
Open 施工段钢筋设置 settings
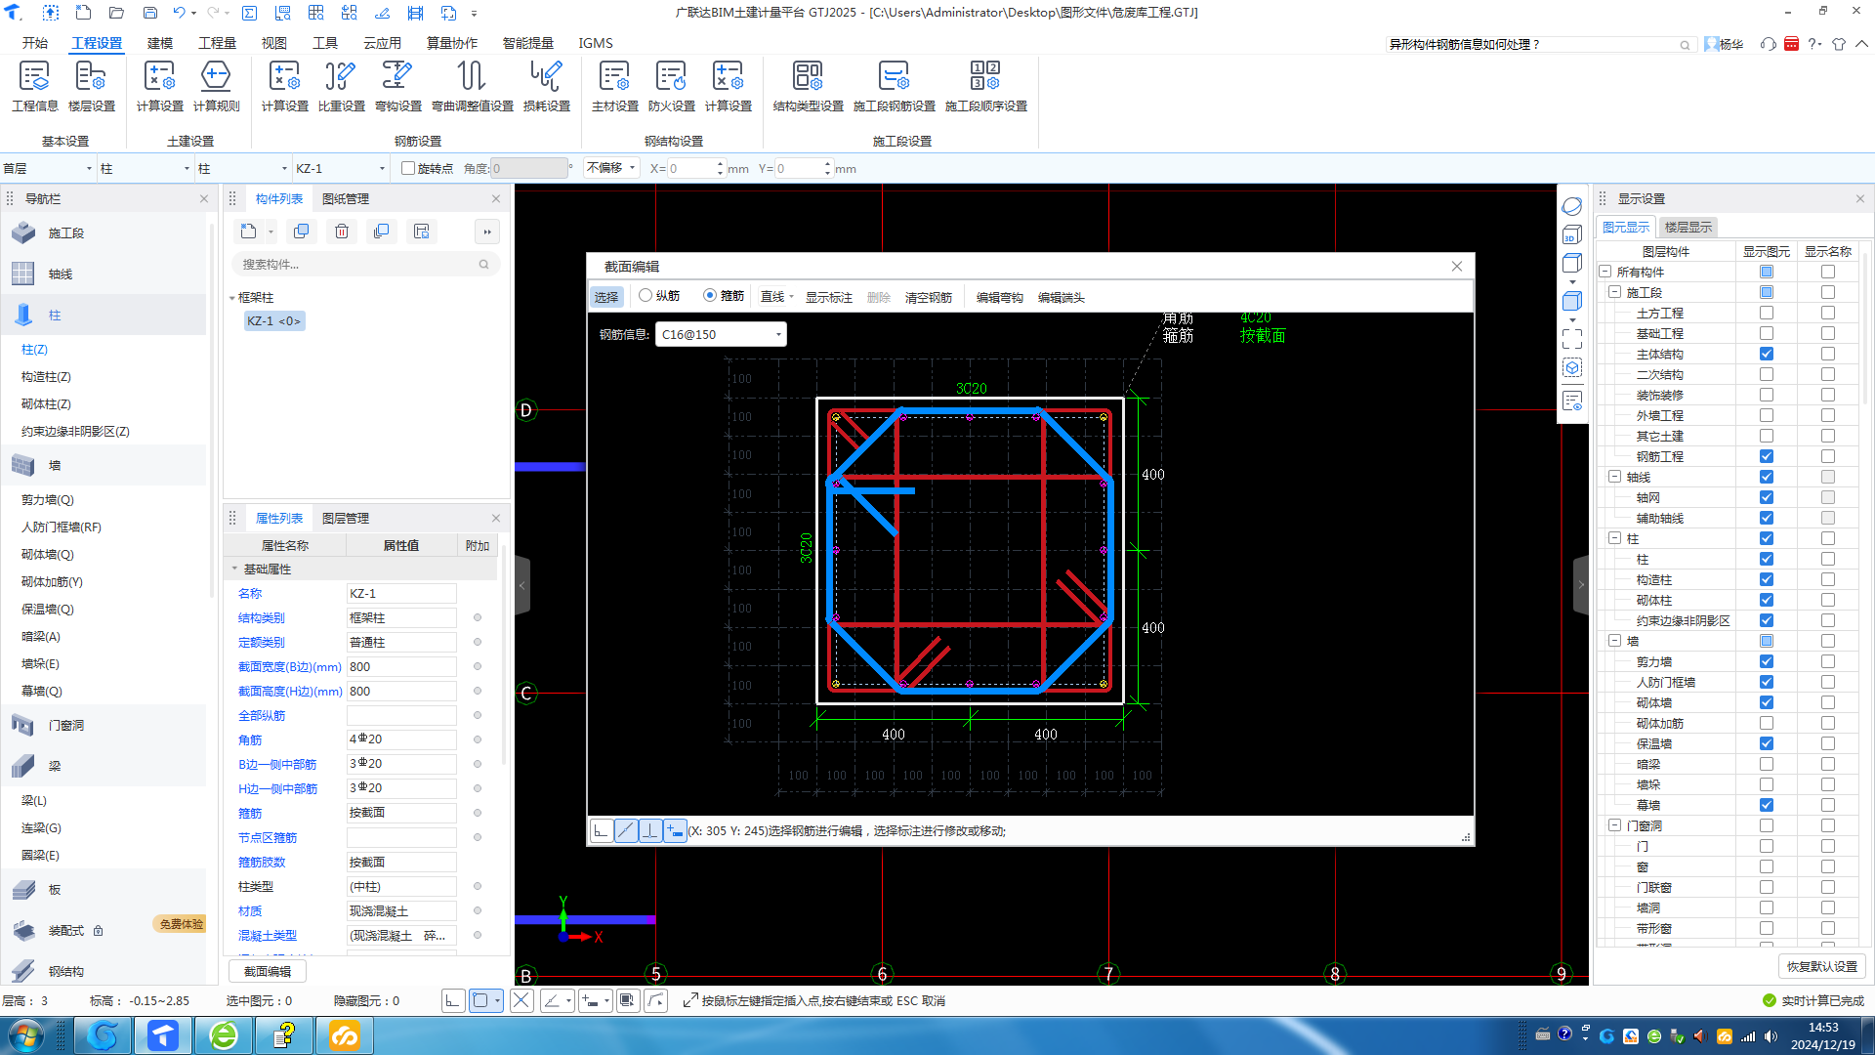click(x=894, y=86)
